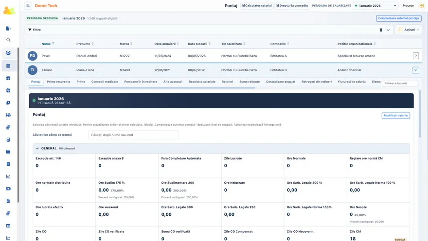Expand filter bar chevron next to trash

point(388,30)
